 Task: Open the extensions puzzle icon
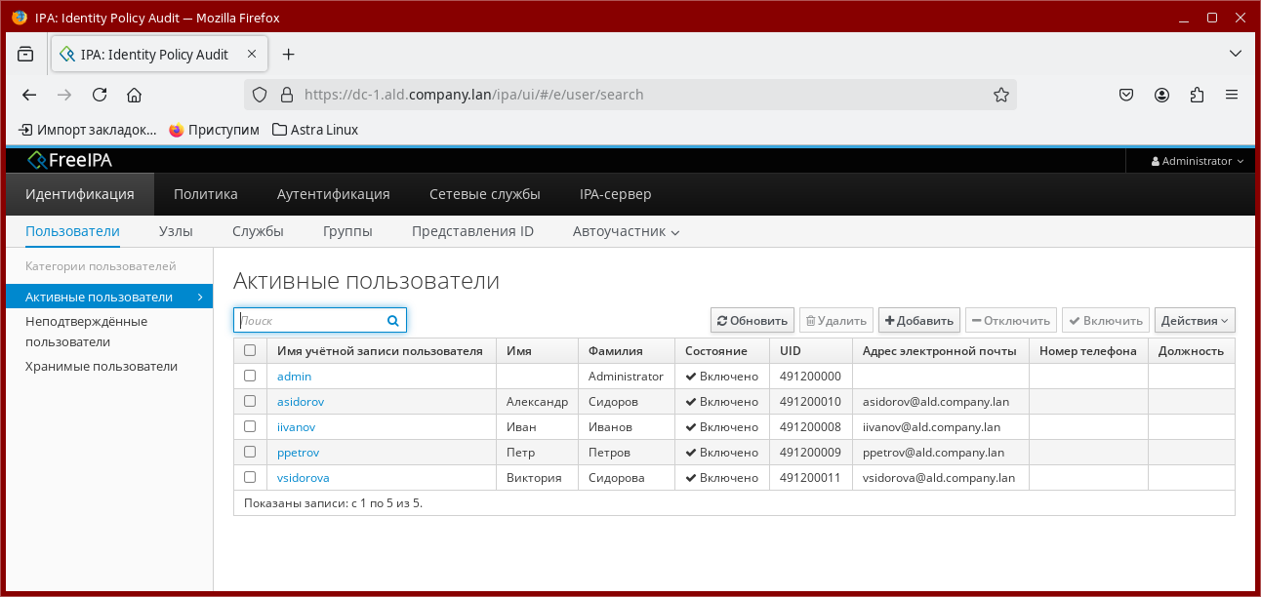pos(1197,95)
